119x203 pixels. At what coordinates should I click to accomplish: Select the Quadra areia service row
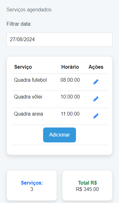point(59,116)
